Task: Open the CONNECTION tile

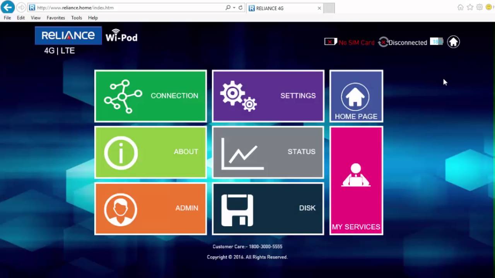Action: (150, 96)
